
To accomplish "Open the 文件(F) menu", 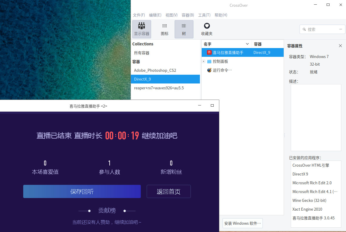I will pos(139,15).
